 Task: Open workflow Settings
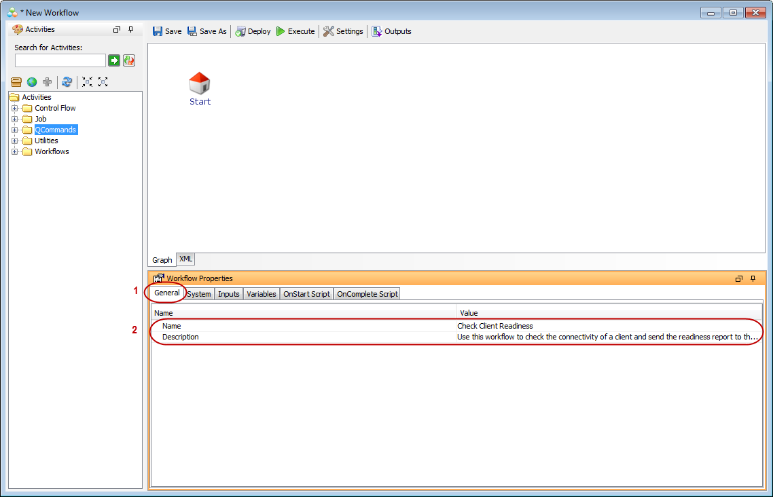pyautogui.click(x=343, y=31)
